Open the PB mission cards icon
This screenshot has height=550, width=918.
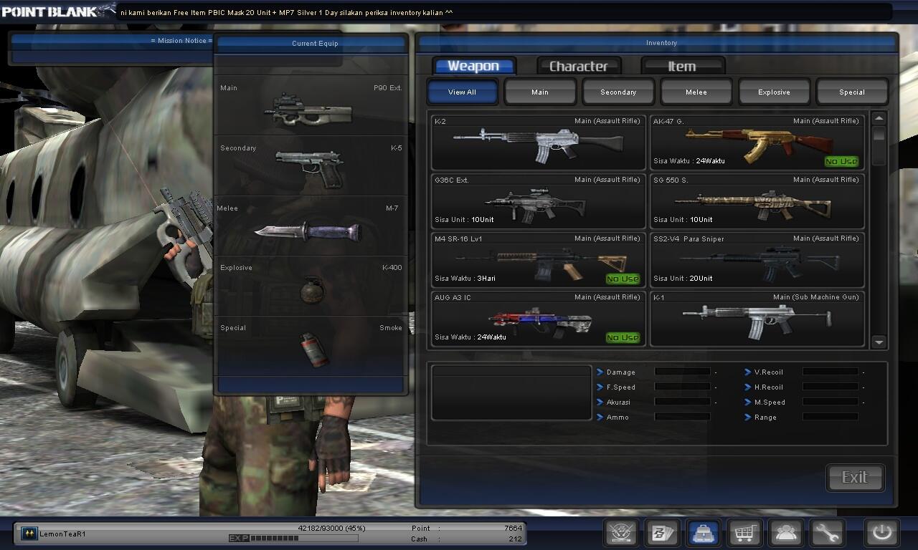coord(662,533)
